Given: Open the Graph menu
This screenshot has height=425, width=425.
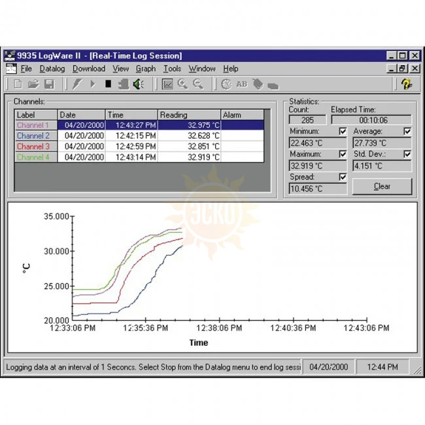Looking at the screenshot, I should pos(146,69).
